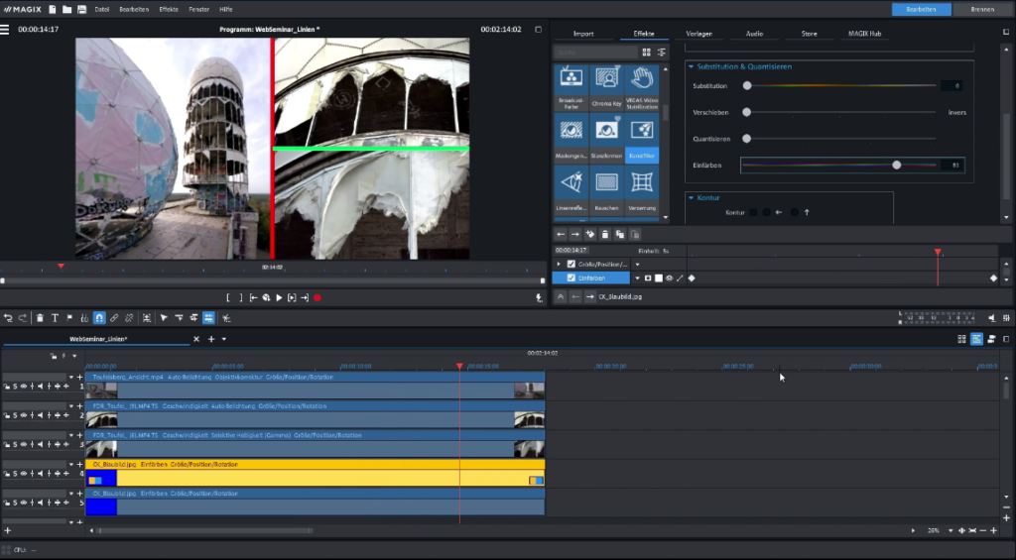Viewport: 1016px width, 560px height.
Task: Uncheck the Einfärben effect checkbox
Action: click(571, 278)
